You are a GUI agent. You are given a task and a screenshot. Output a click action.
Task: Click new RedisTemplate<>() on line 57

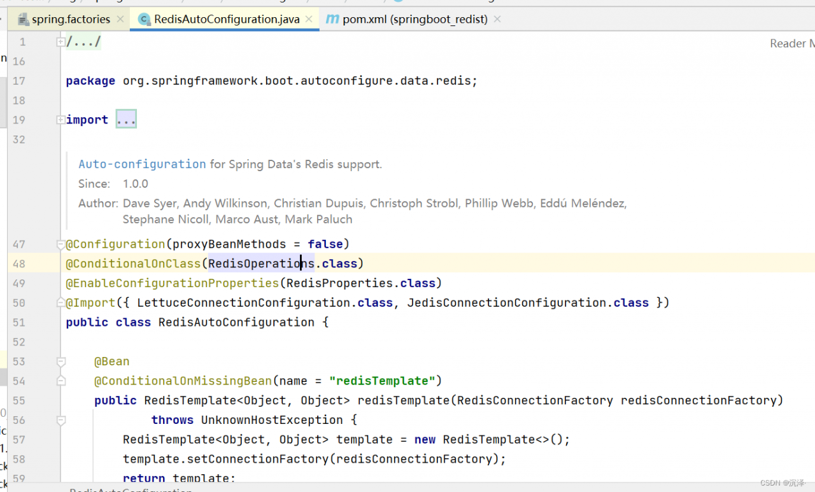pyautogui.click(x=489, y=440)
